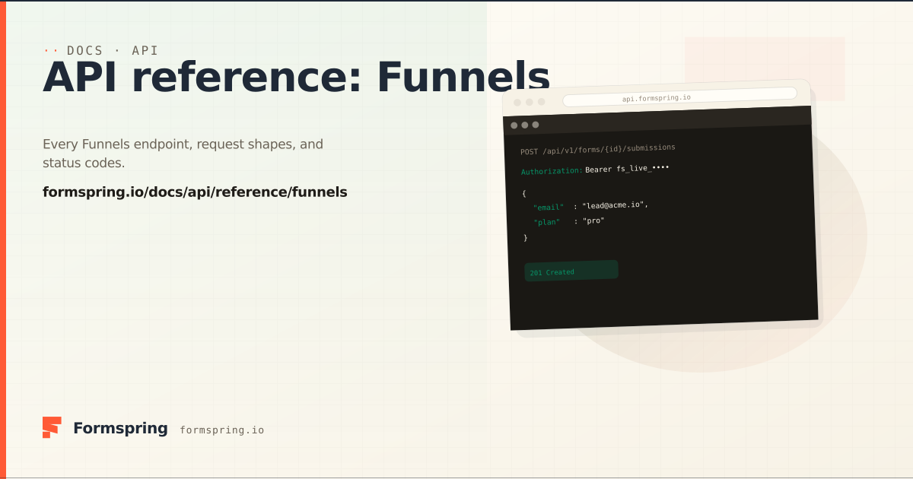
Task: Click the "email" JSON key
Action: [x=549, y=207]
